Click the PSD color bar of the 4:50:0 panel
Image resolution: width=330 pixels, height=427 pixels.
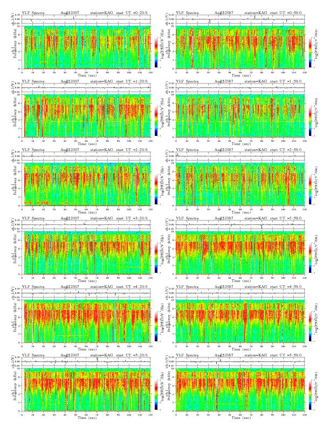(x=311, y=326)
